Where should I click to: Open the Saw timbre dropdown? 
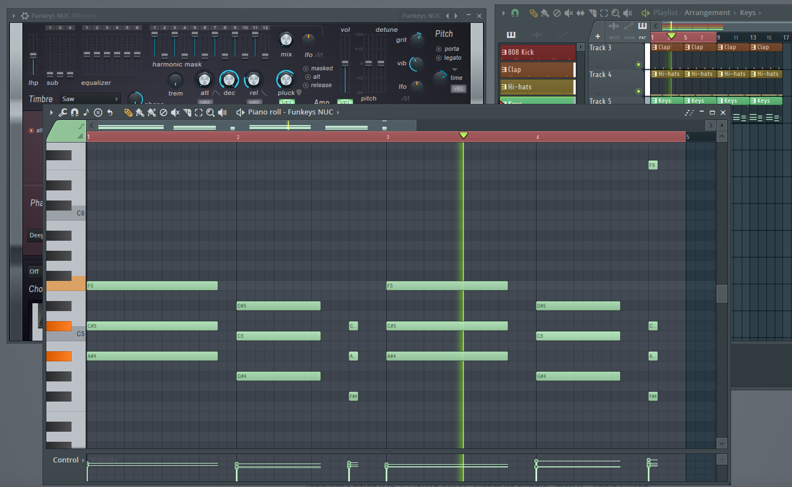click(90, 98)
